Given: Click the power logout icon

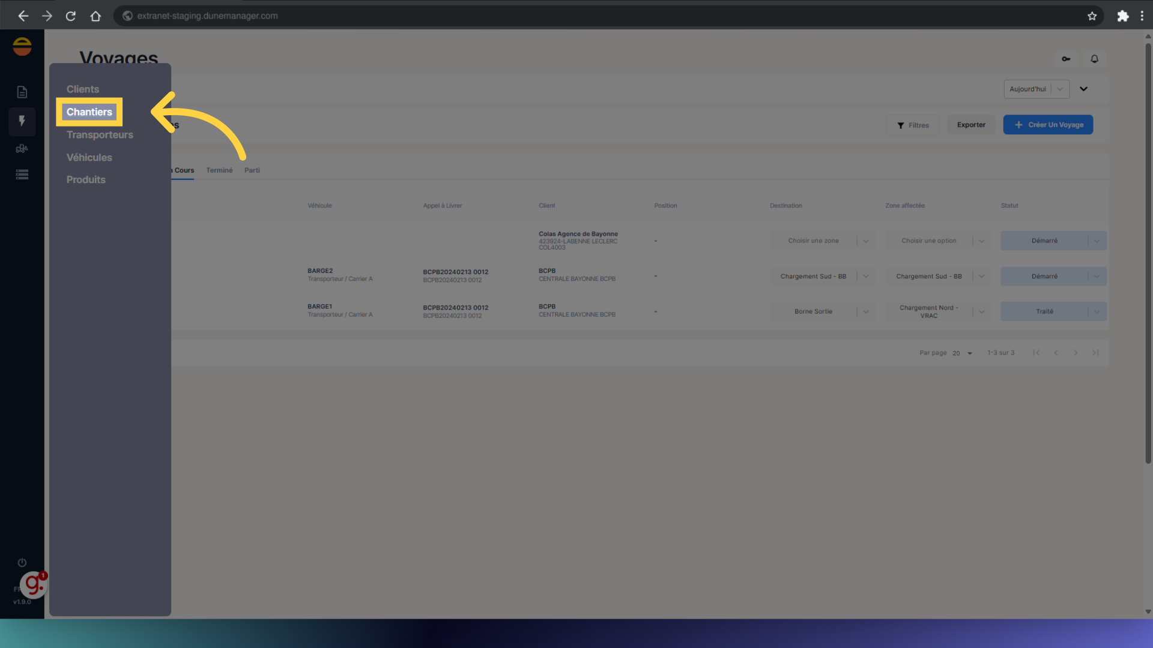Looking at the screenshot, I should 22,563.
